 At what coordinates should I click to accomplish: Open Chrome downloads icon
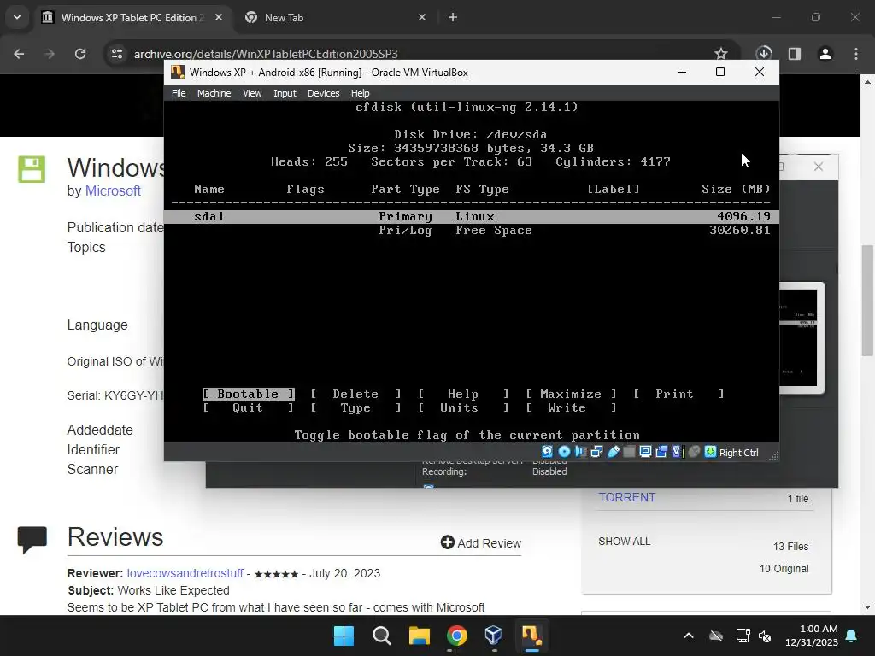pyautogui.click(x=764, y=54)
